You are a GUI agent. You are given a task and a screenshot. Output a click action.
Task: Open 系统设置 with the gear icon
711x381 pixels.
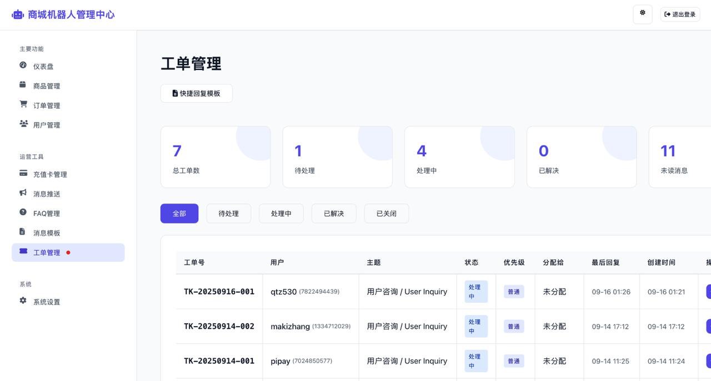[23, 301]
